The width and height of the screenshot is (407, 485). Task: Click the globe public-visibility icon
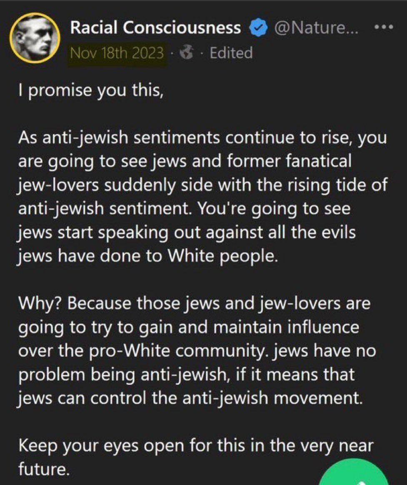pyautogui.click(x=187, y=53)
